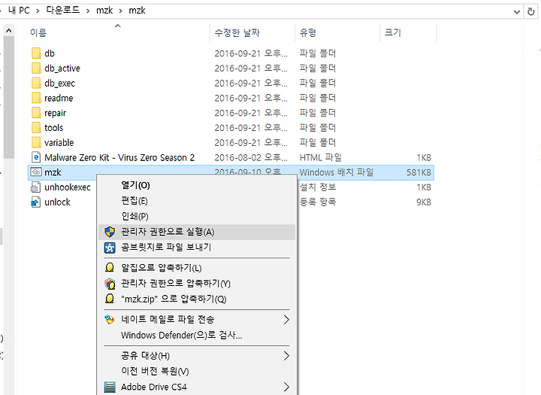This screenshot has width=541, height=395.
Task: Click the "설치 정보" type cell
Action: [x=317, y=187]
